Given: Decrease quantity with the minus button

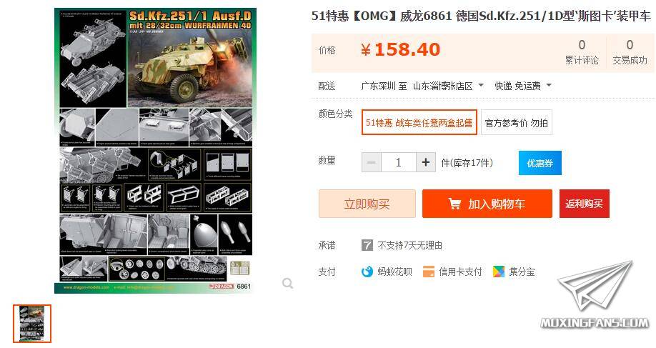Looking at the screenshot, I should point(371,162).
